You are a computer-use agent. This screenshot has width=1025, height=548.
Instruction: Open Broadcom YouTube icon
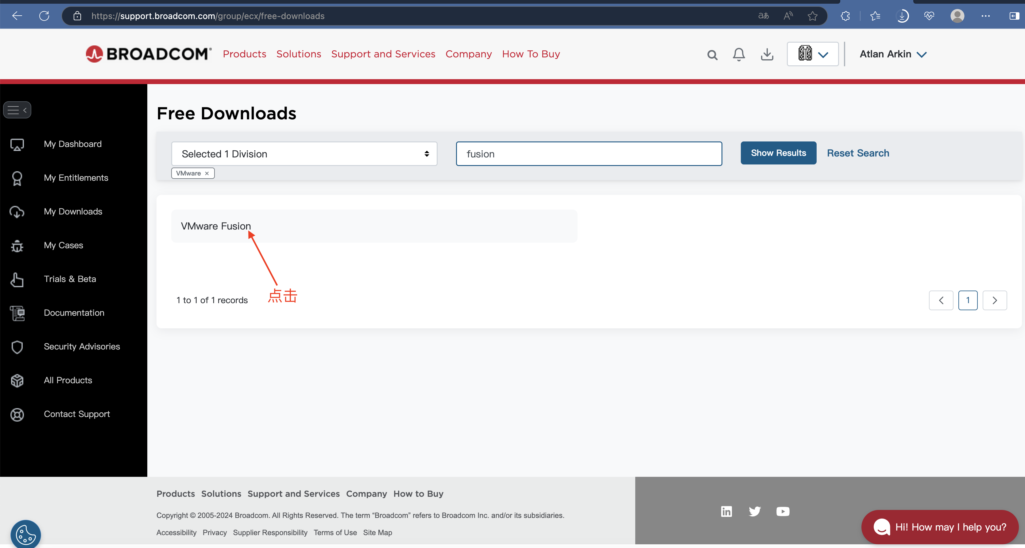(x=783, y=511)
